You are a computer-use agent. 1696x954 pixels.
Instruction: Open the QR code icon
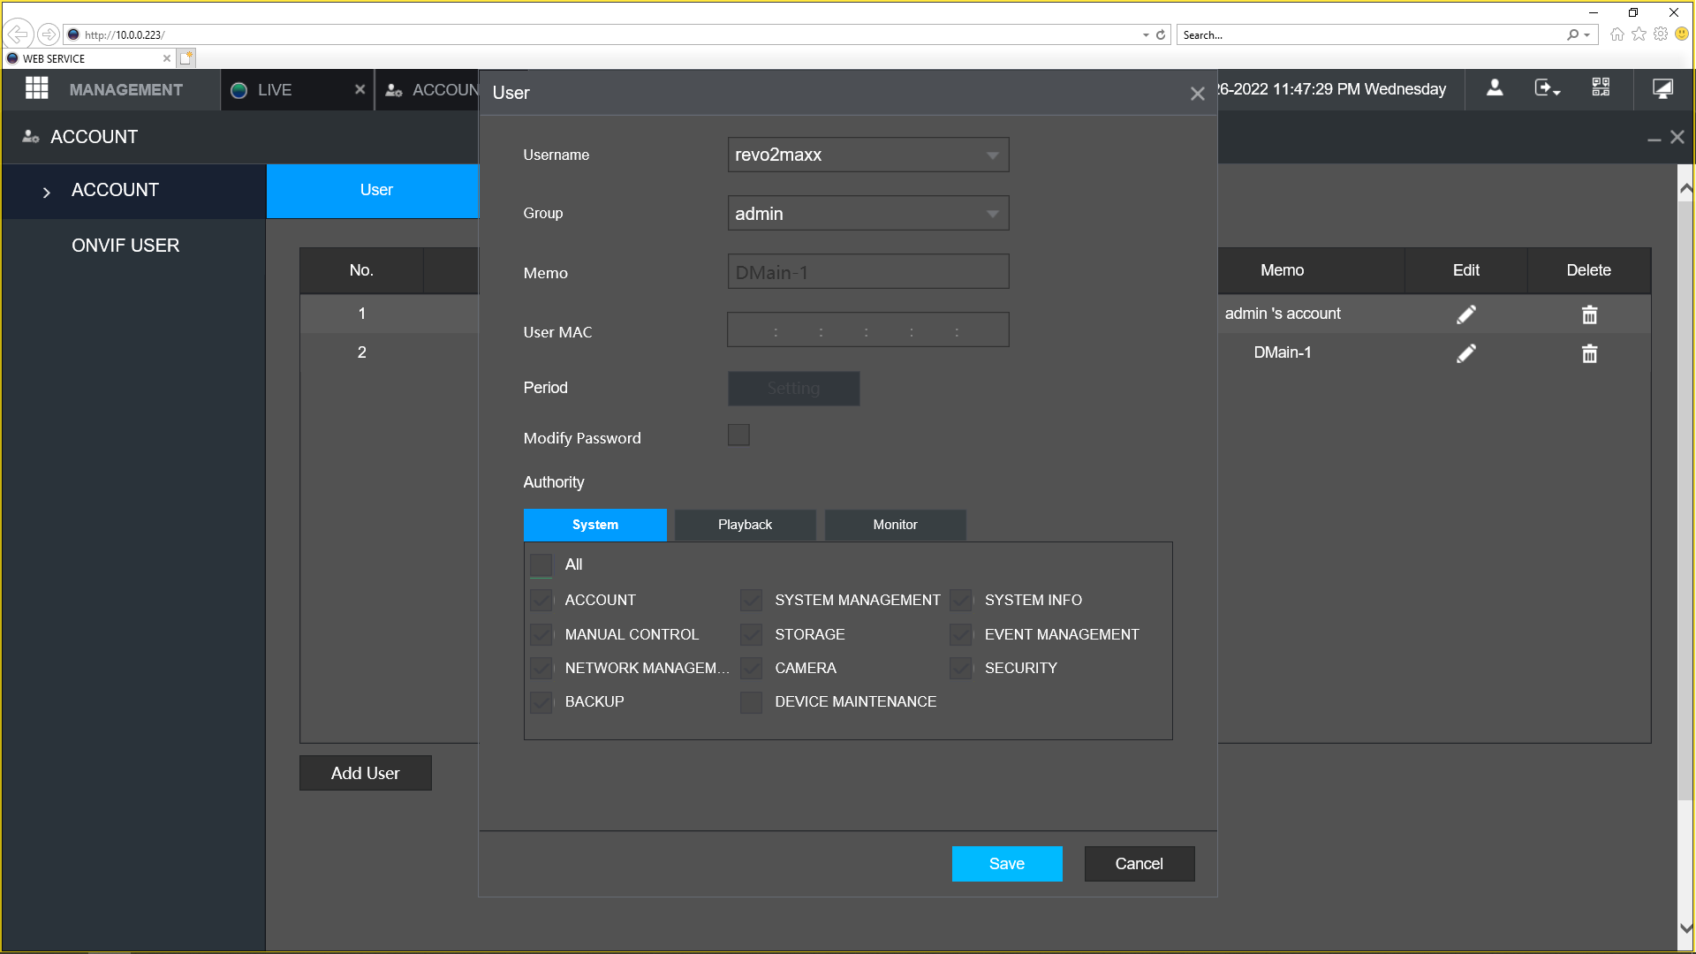[1601, 88]
